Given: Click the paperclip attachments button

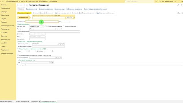Looking at the screenshot, I should click(x=79, y=13).
